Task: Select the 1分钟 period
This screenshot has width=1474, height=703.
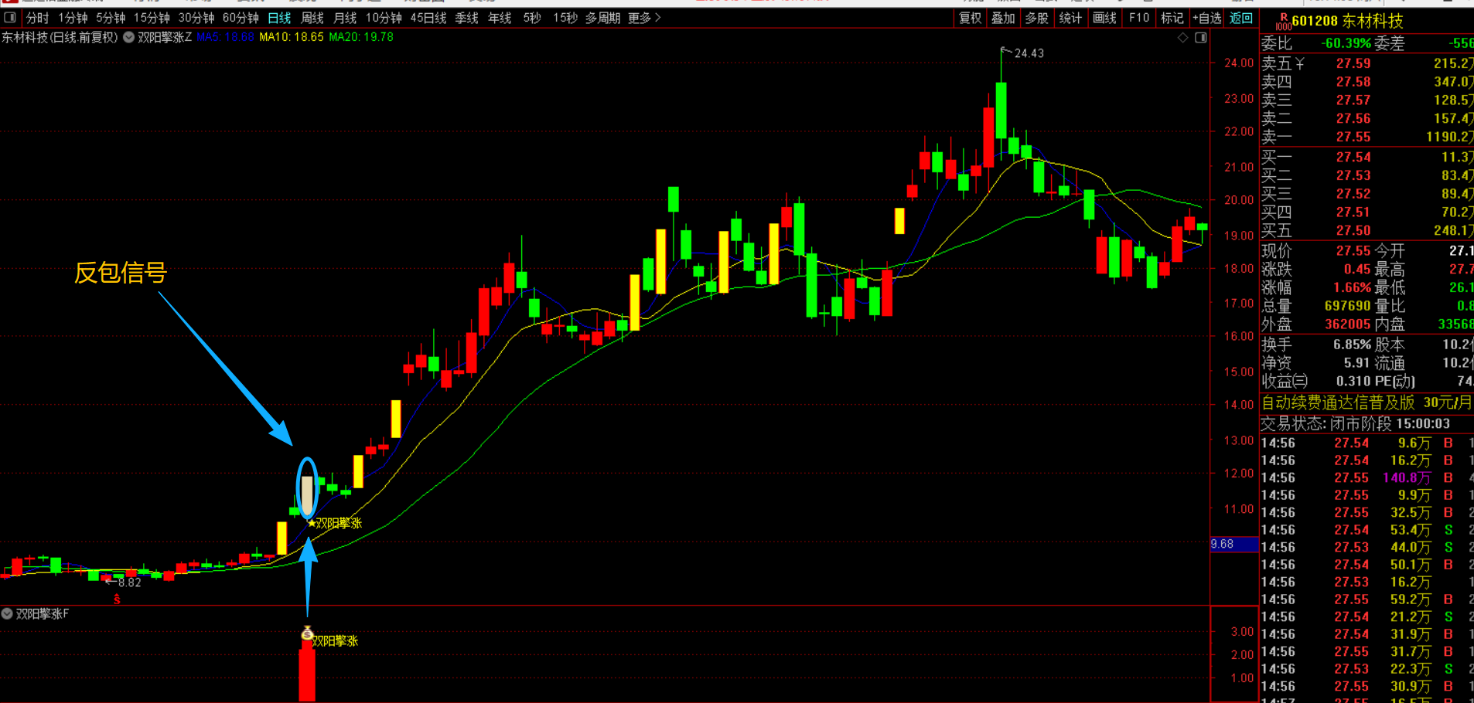Action: coord(73,18)
